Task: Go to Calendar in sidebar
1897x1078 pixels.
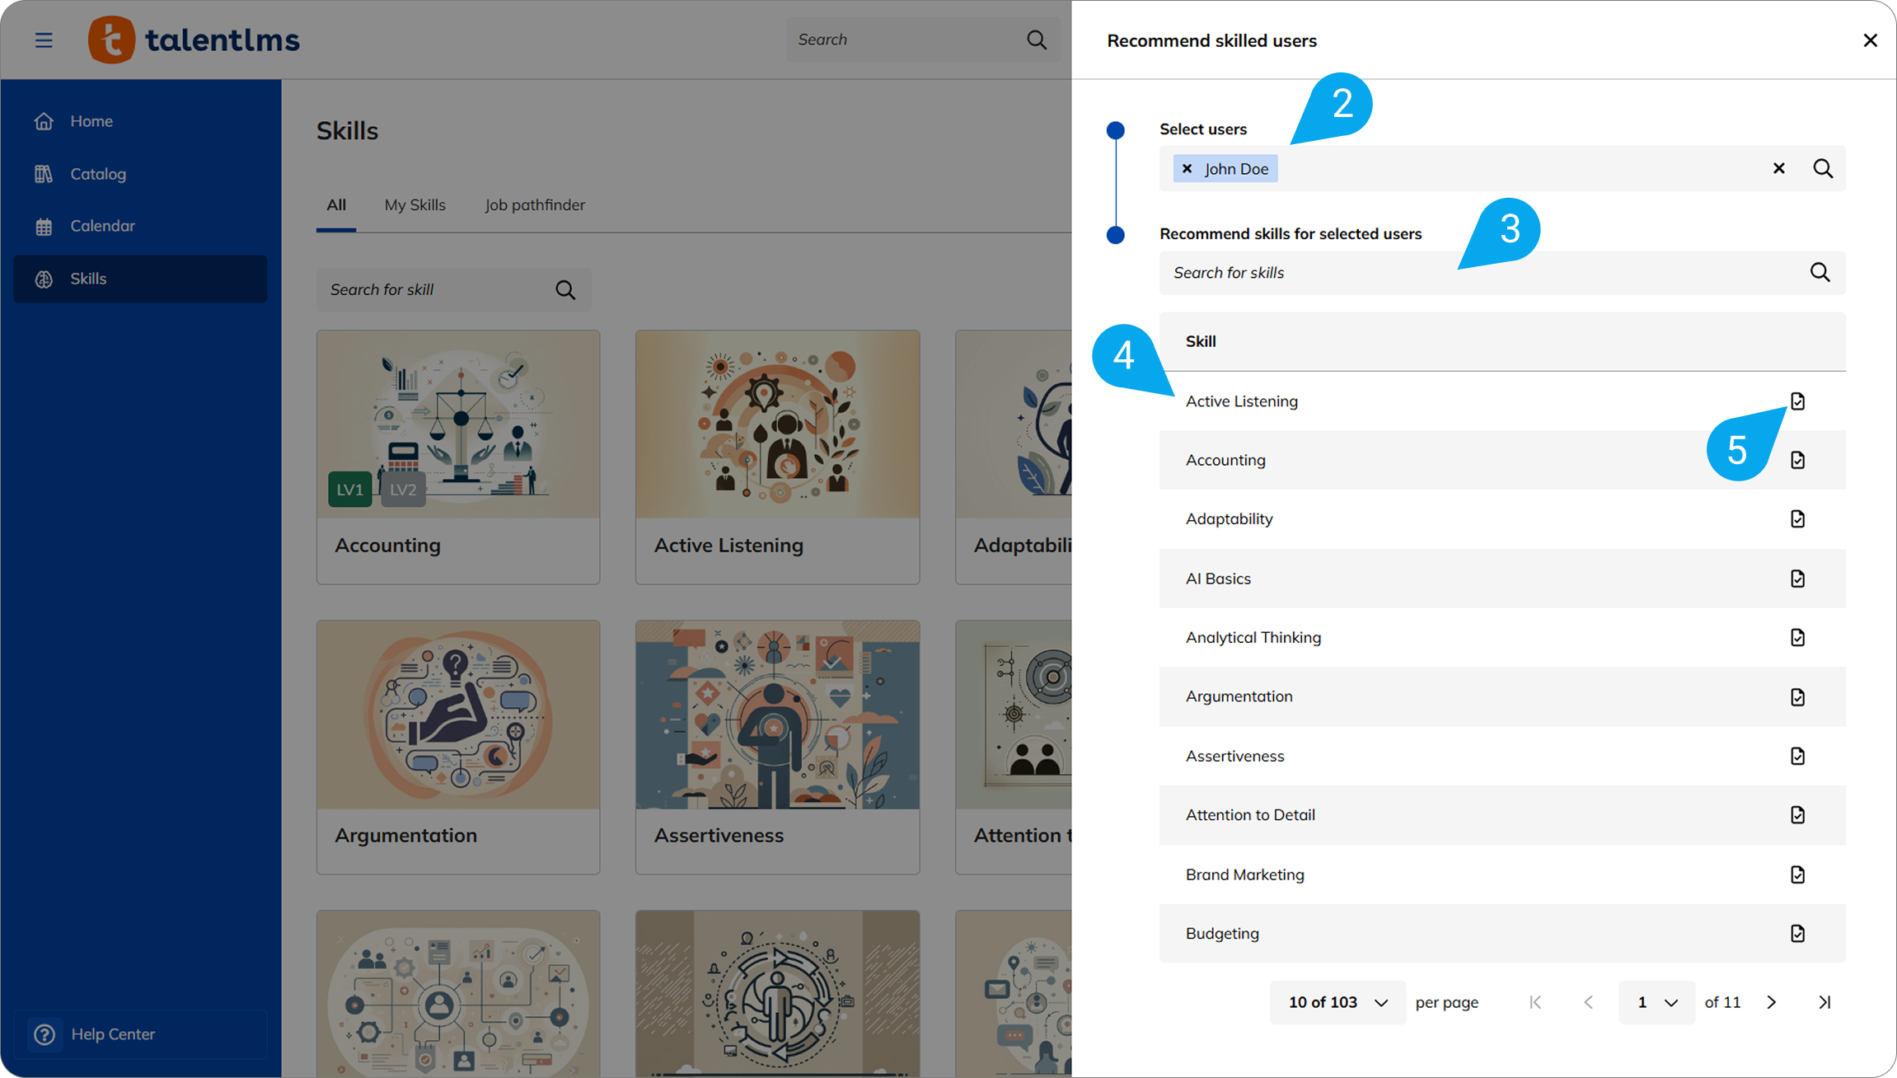Action: [102, 226]
